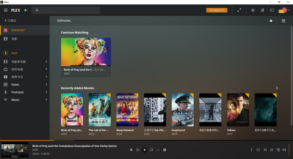The width and height of the screenshot is (293, 159).
Task: Open the user account avatar menu
Action: click(284, 10)
